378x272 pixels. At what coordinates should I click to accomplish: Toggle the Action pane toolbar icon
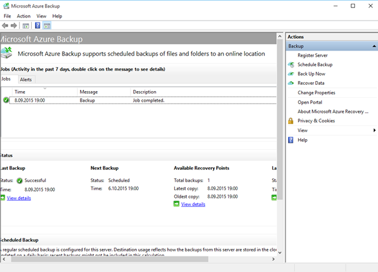point(47,26)
